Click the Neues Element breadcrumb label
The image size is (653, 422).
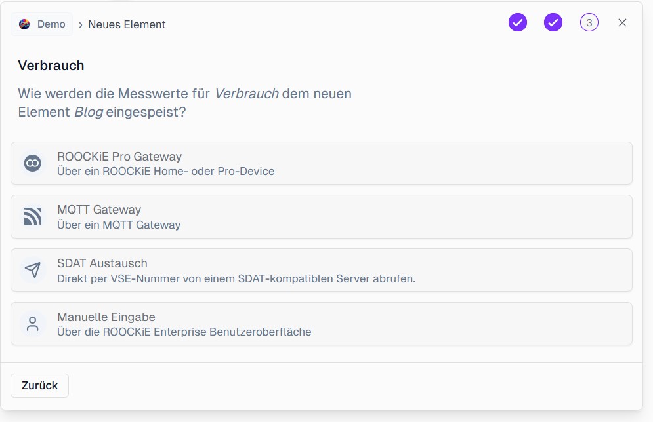pyautogui.click(x=127, y=25)
